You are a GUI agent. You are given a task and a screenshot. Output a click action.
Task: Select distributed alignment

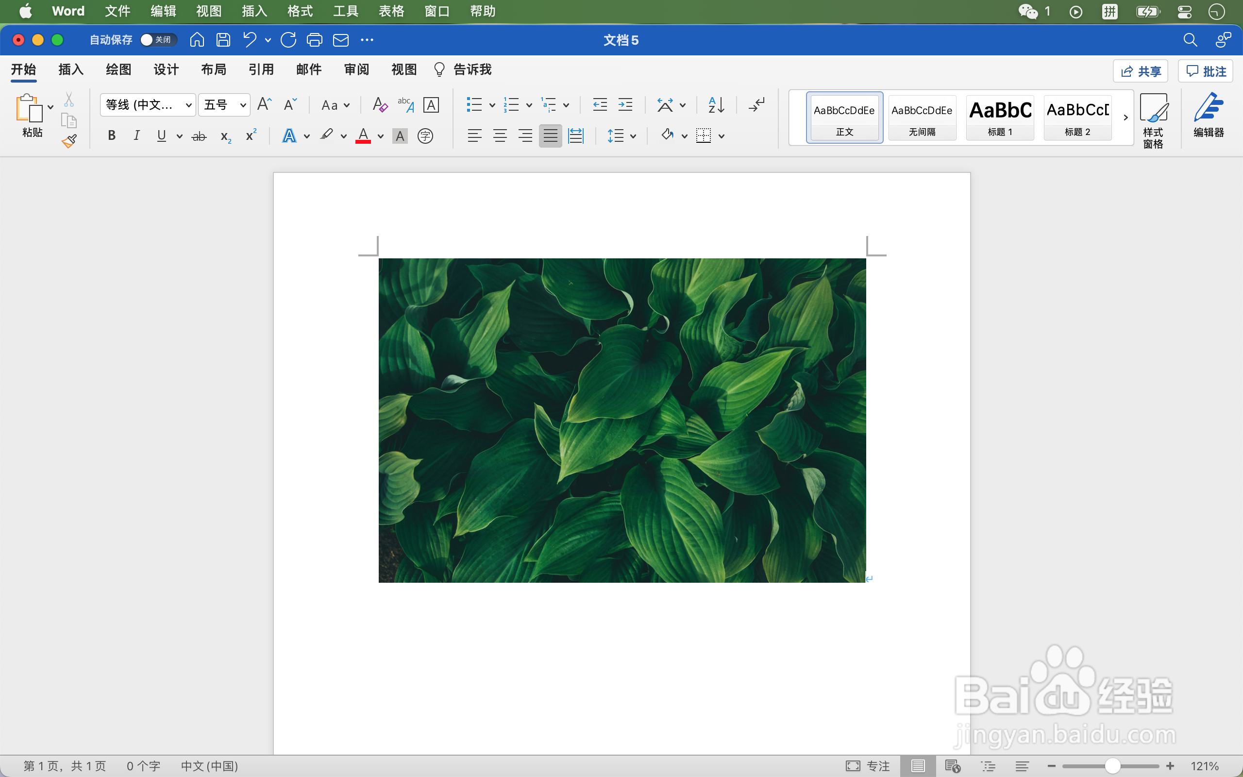(x=576, y=135)
